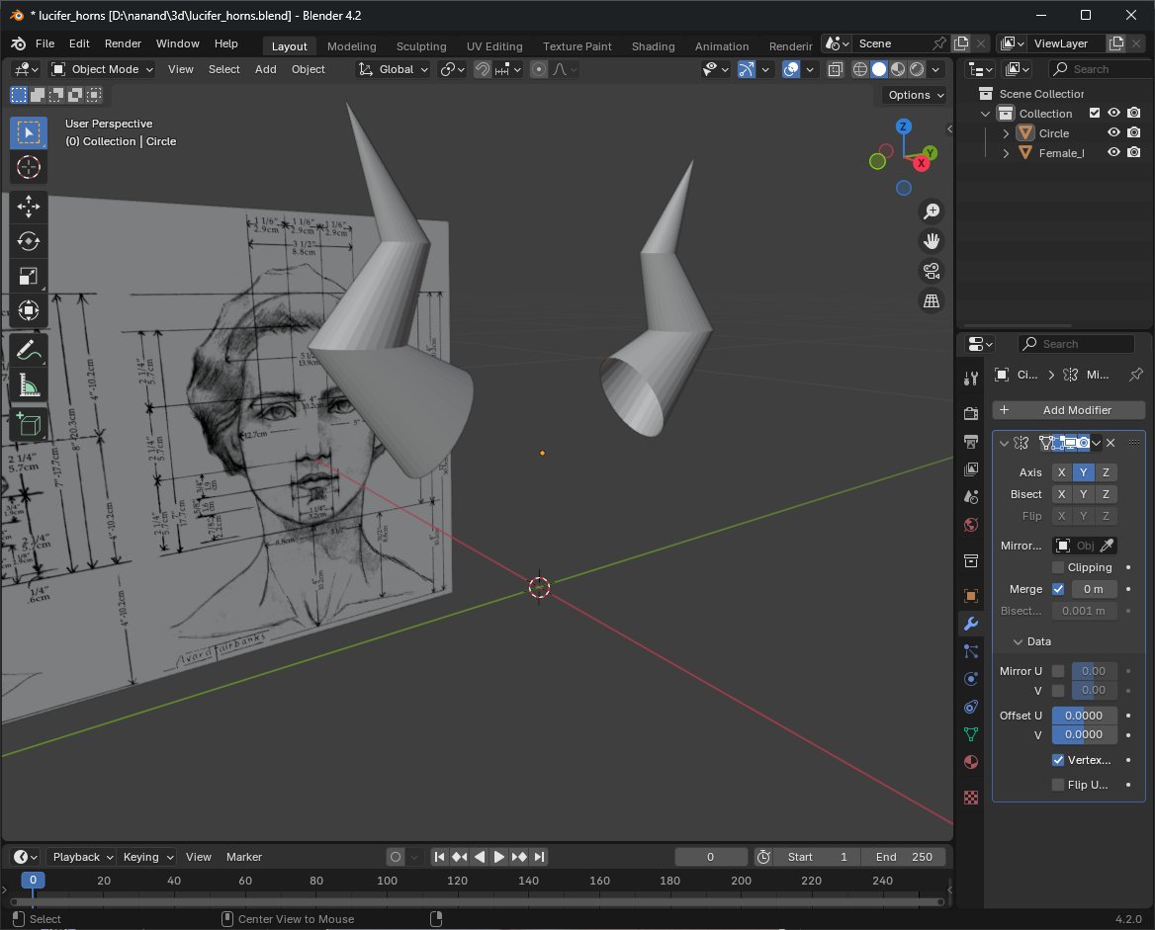Choose the Add Cube tool

(29, 425)
